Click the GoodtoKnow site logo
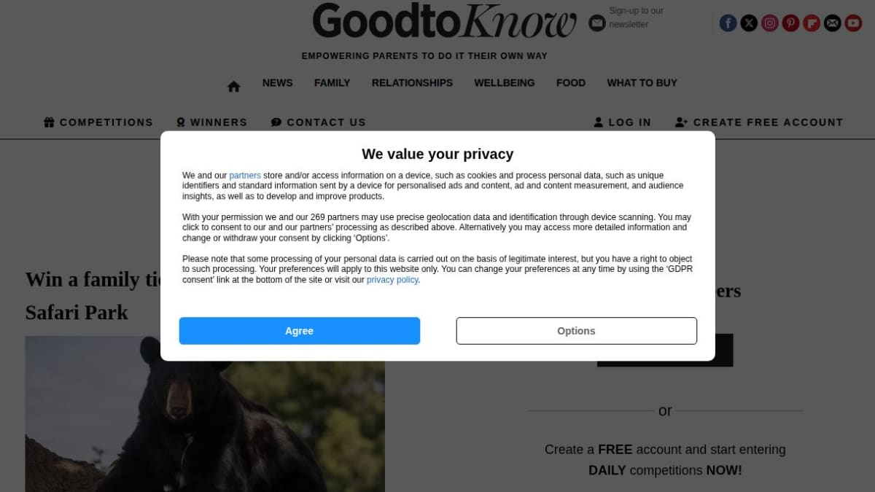Viewport: 875px width, 492px height. click(x=444, y=21)
